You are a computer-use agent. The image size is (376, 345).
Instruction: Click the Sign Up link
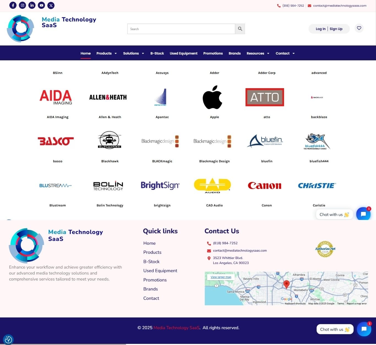[336, 29]
